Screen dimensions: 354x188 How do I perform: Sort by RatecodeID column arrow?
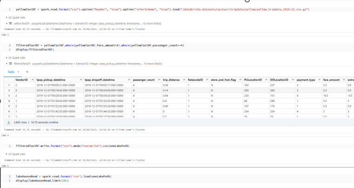[207, 80]
